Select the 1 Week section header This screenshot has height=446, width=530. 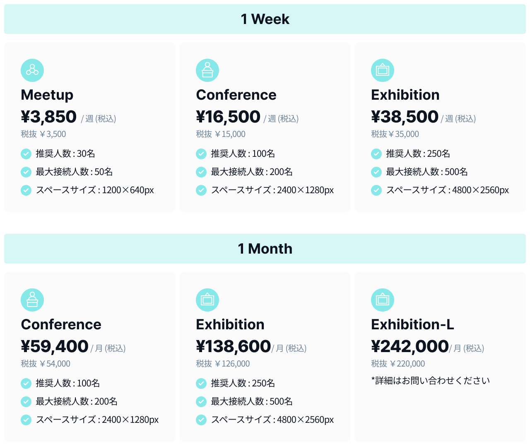265,19
